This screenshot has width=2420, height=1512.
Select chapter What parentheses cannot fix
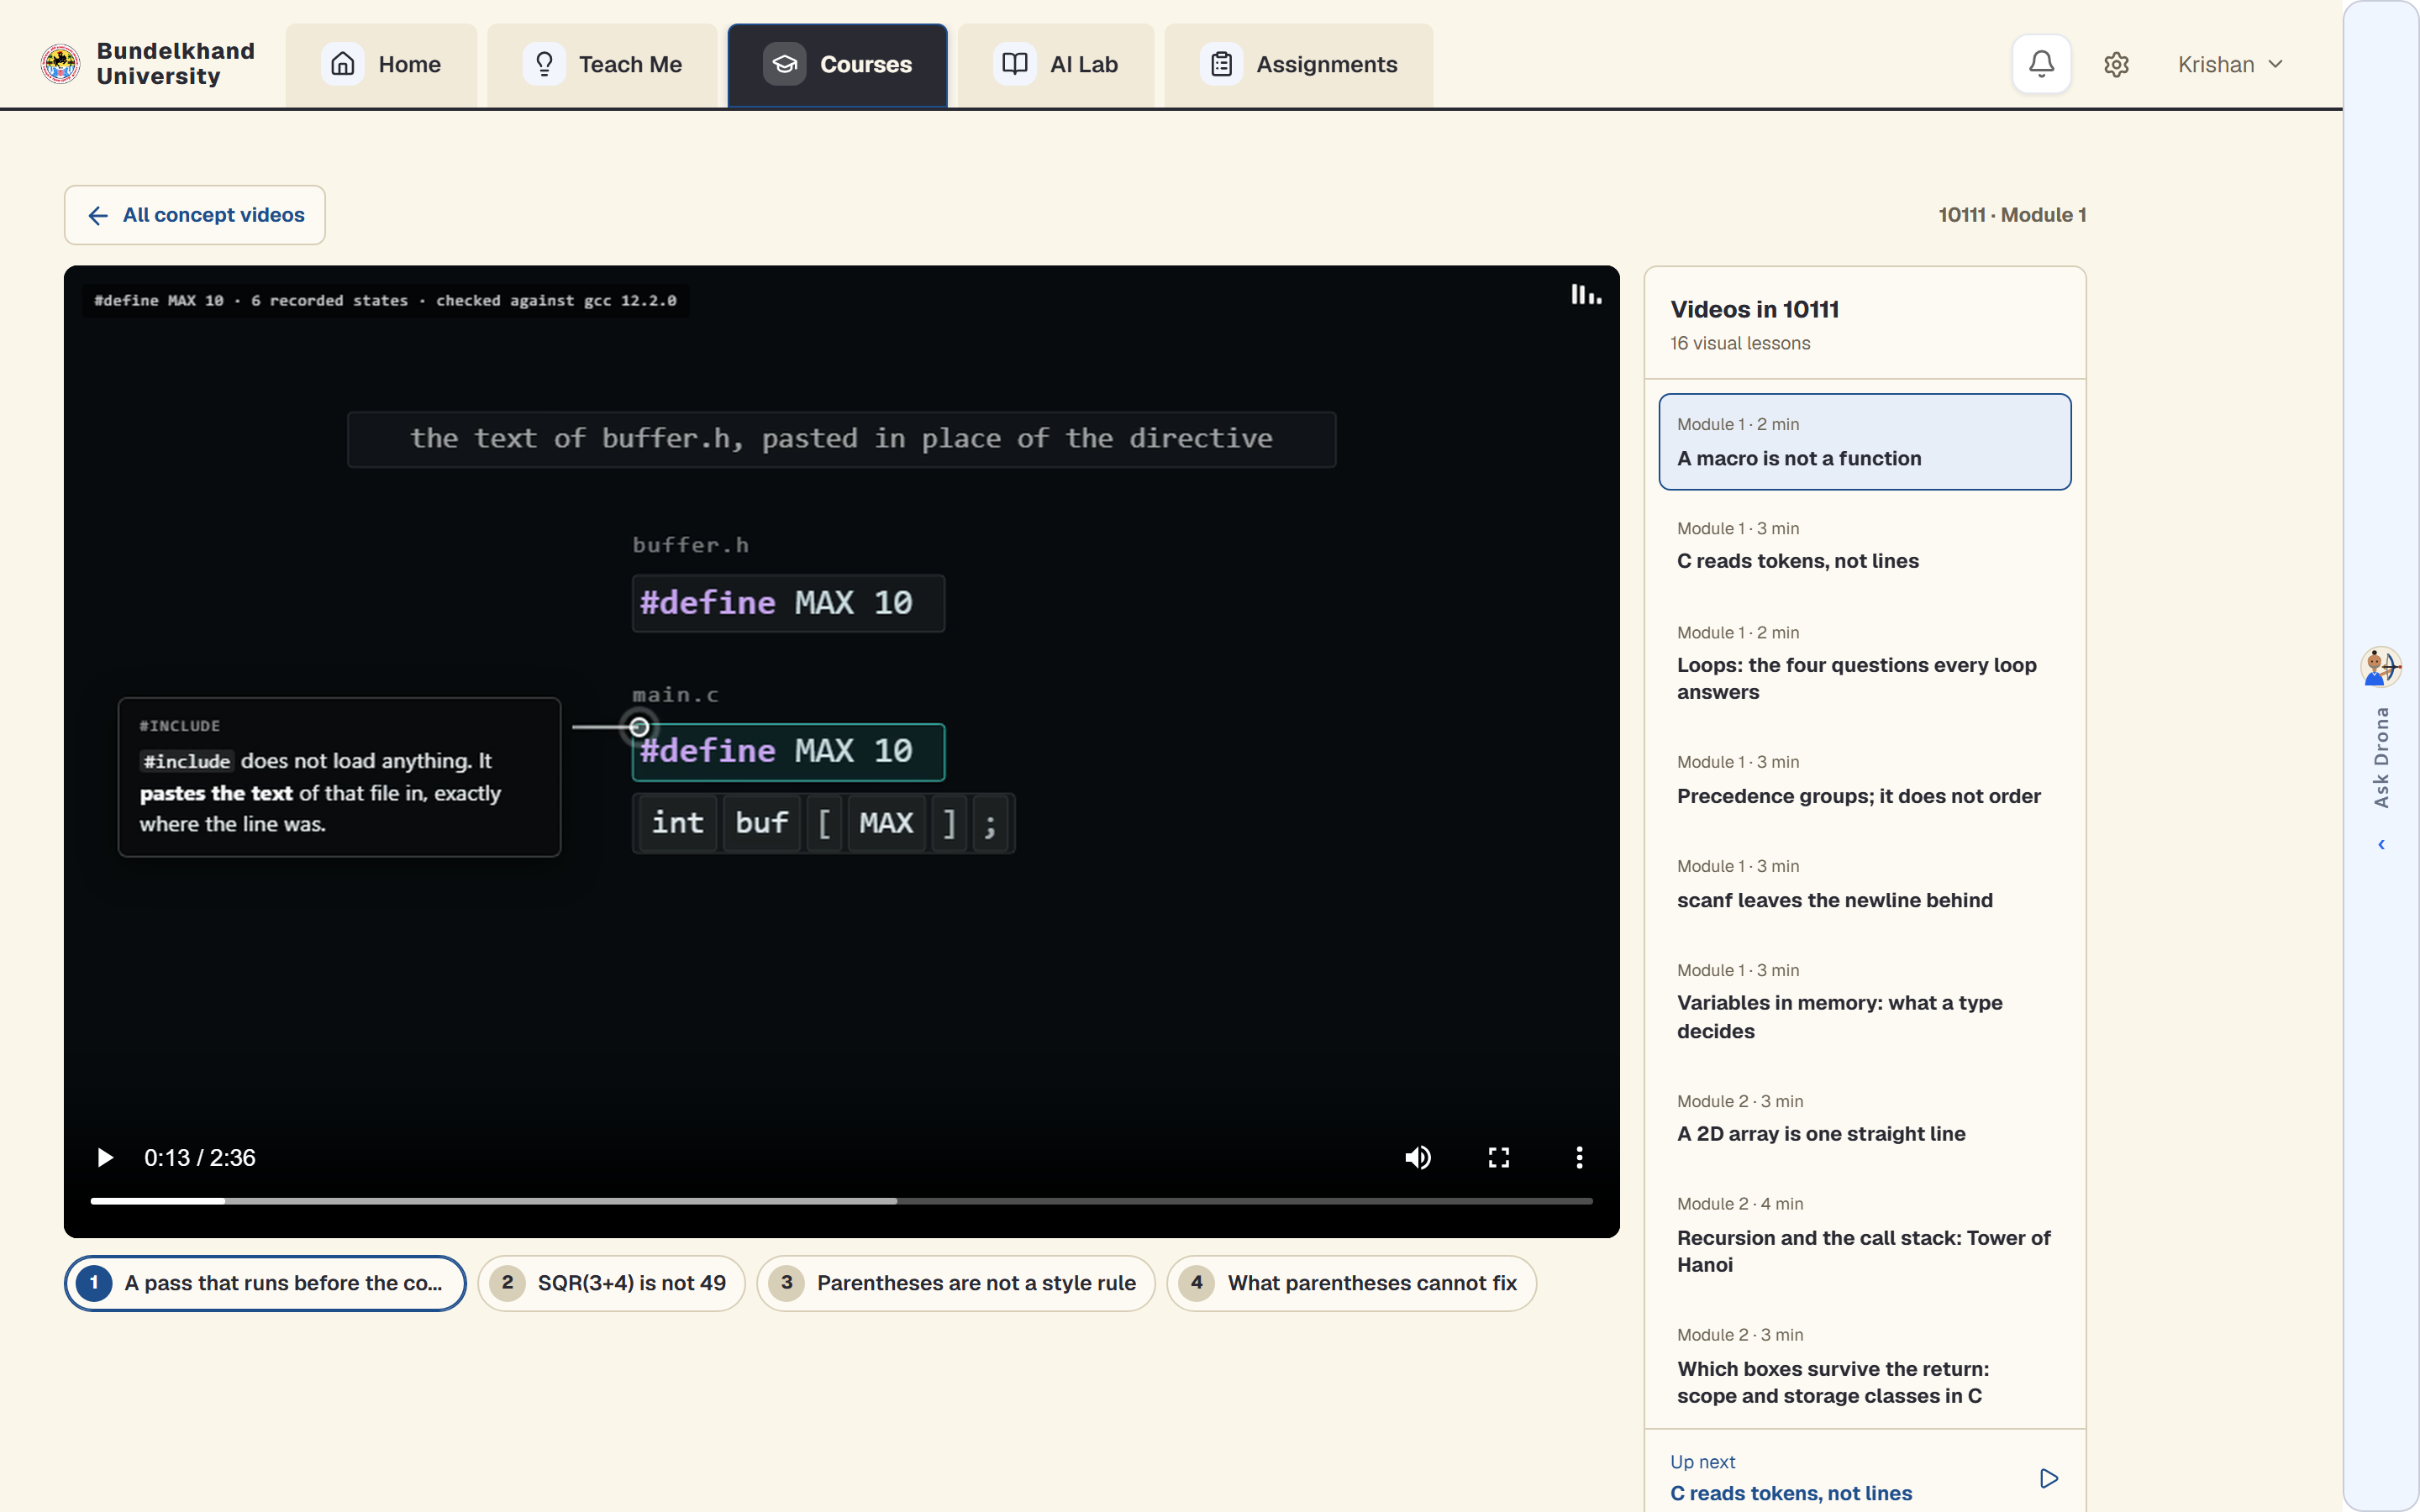pyautogui.click(x=1351, y=1283)
